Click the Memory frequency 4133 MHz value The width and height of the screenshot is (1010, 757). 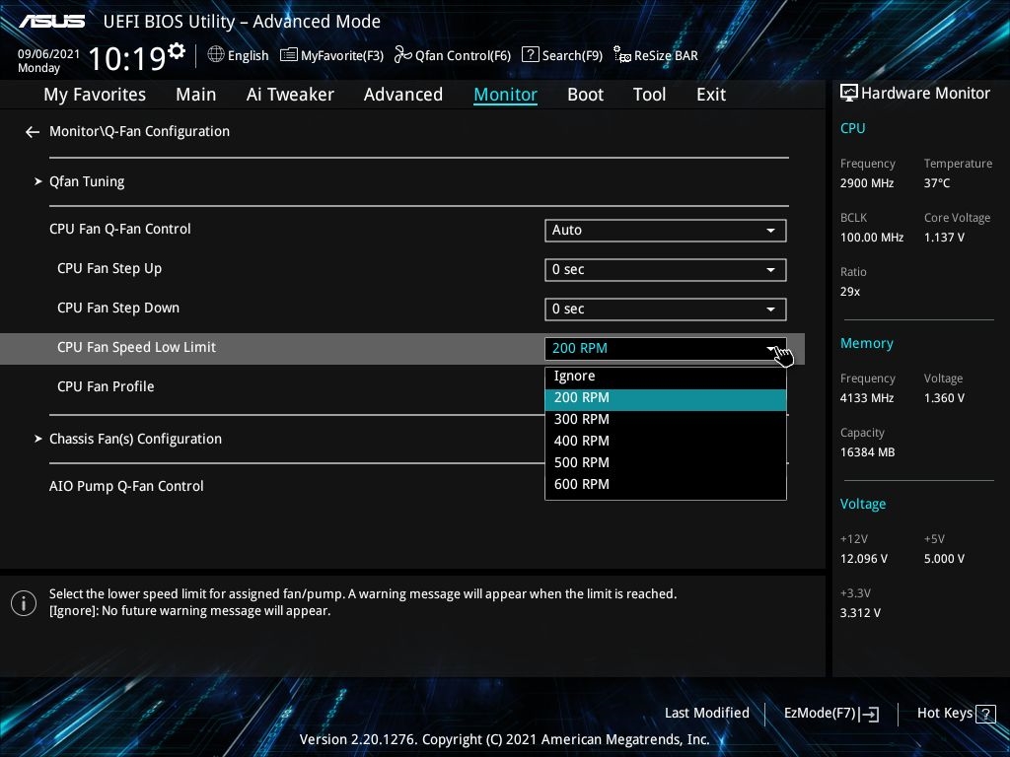point(867,398)
